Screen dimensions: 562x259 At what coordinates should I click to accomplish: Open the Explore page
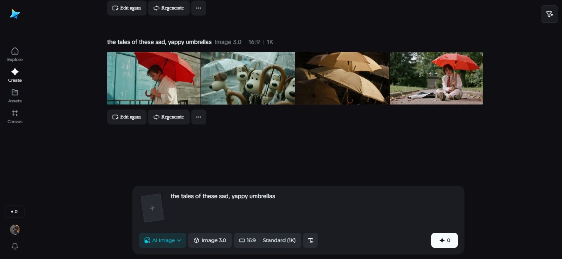click(x=15, y=54)
